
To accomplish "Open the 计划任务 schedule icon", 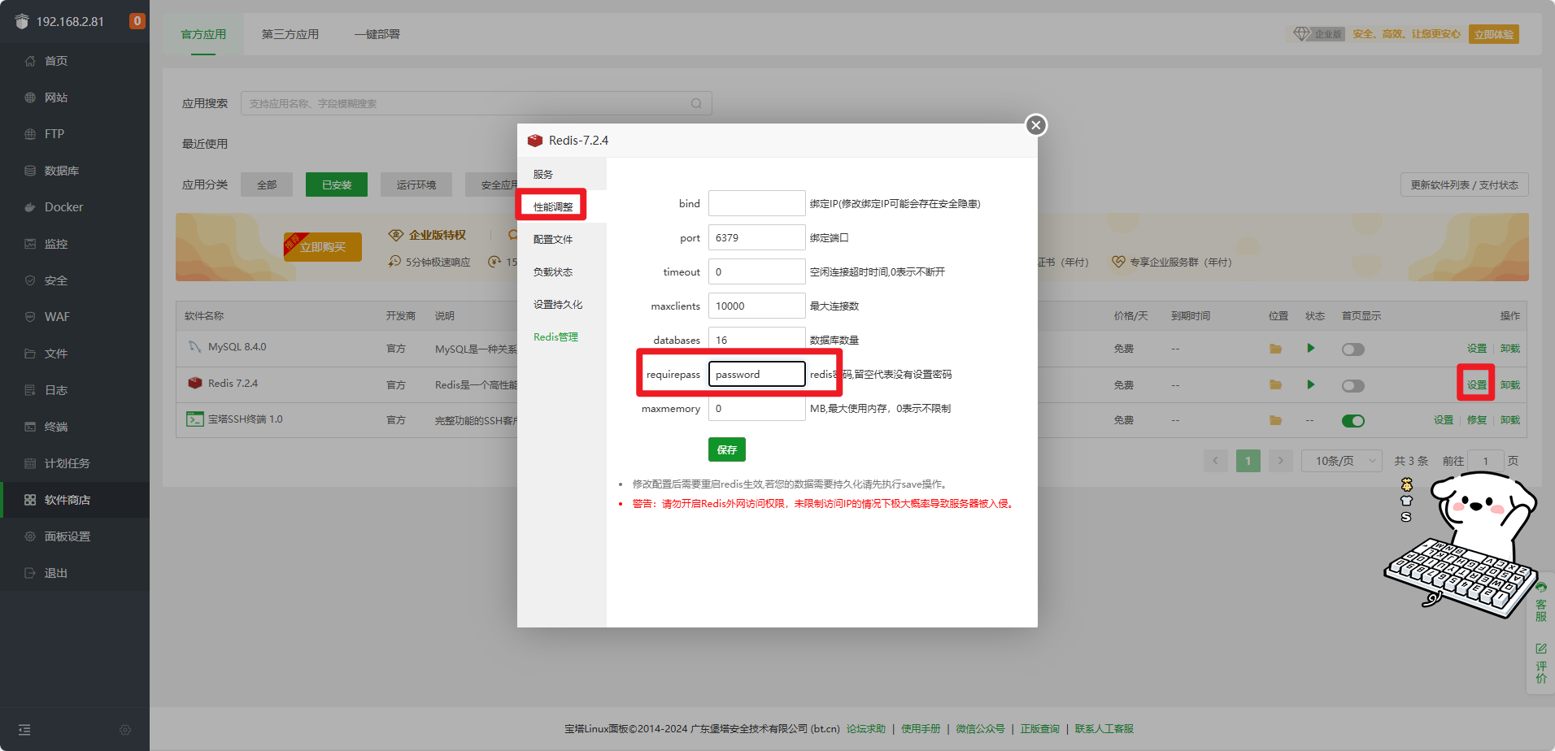I will pyautogui.click(x=30, y=463).
